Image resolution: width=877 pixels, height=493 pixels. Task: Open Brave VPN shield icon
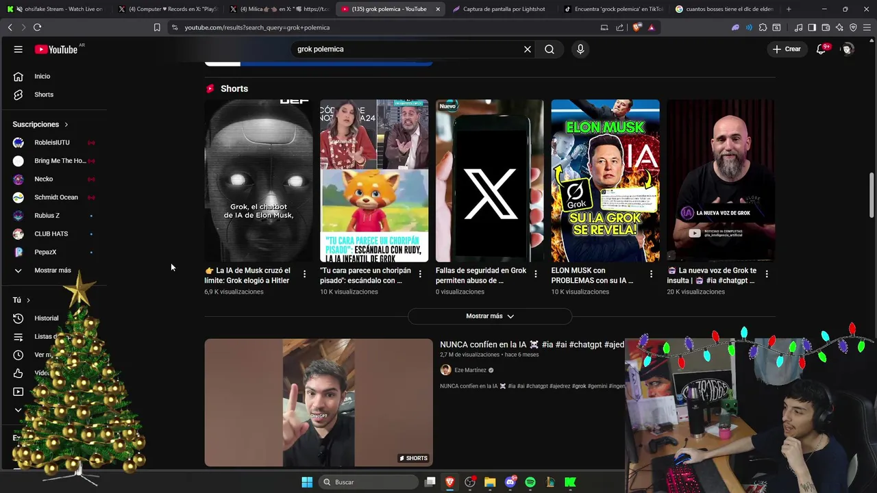pyautogui.click(x=853, y=27)
